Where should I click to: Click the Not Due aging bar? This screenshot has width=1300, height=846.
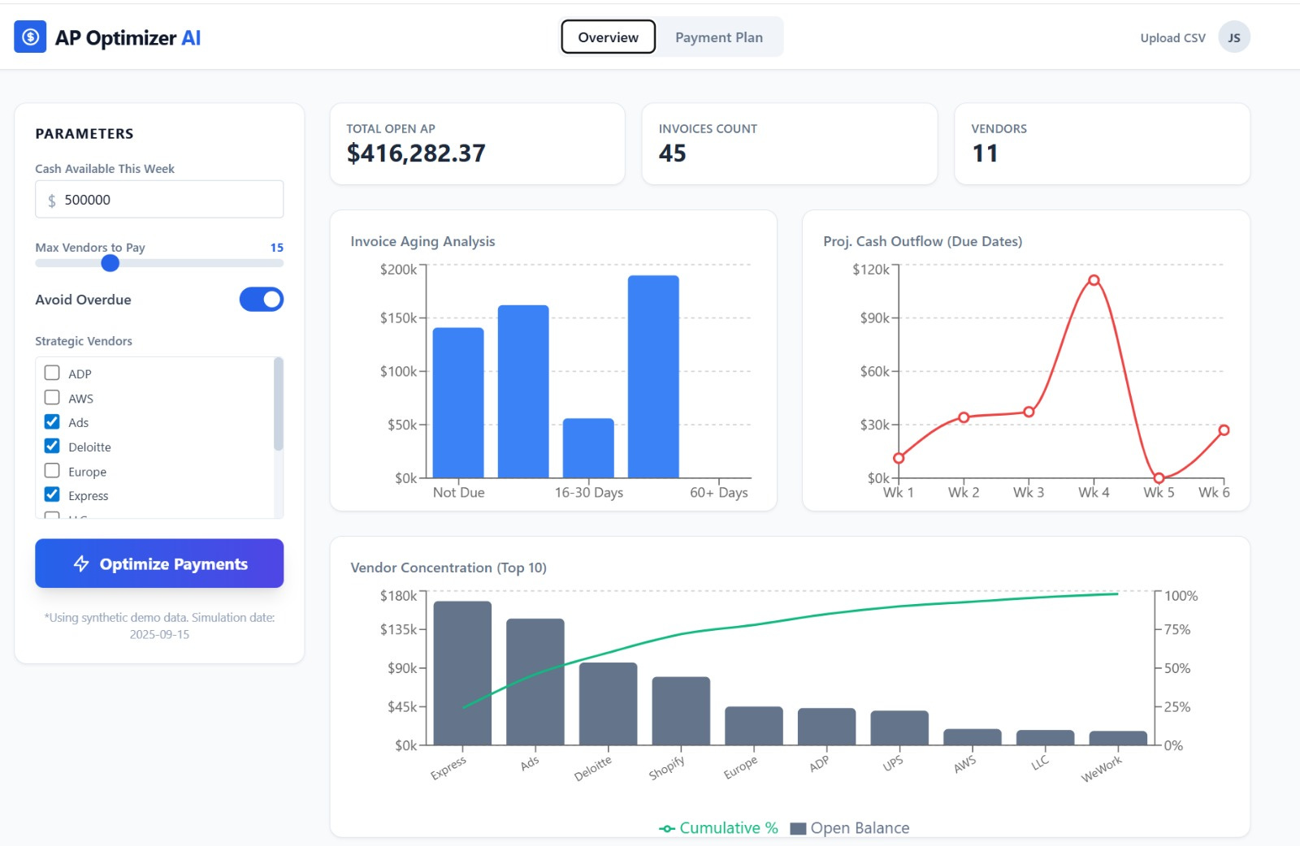pos(458,403)
